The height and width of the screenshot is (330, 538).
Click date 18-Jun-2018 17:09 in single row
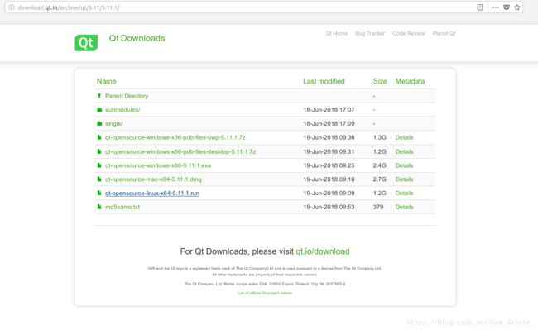coord(329,123)
